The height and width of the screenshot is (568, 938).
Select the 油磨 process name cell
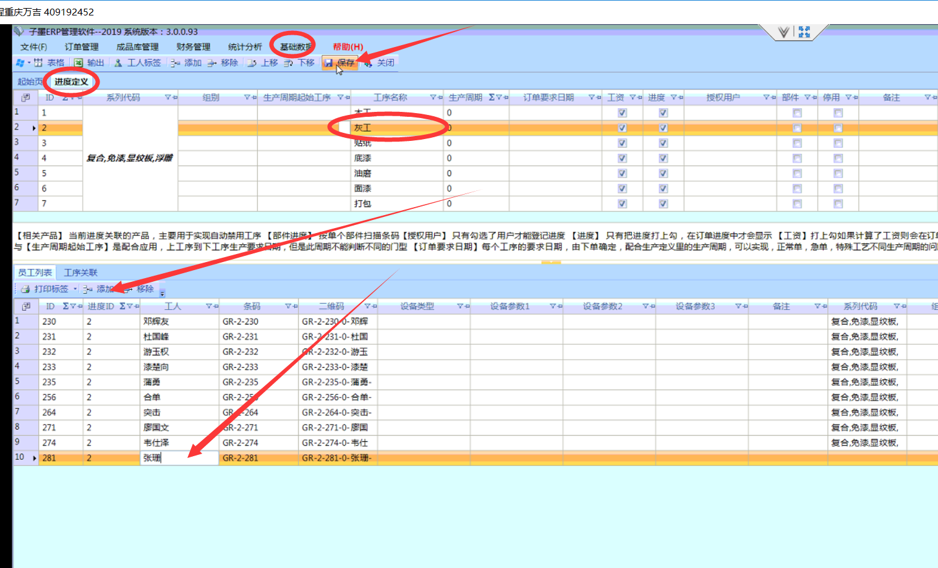pos(363,174)
